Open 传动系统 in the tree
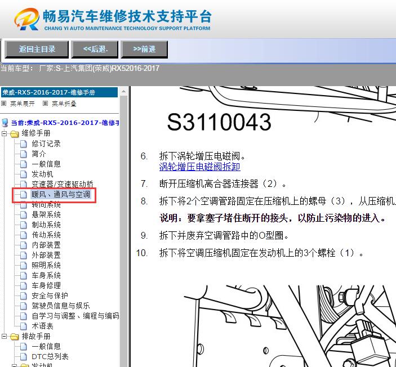This screenshot has width=396, height=367. click(46, 235)
